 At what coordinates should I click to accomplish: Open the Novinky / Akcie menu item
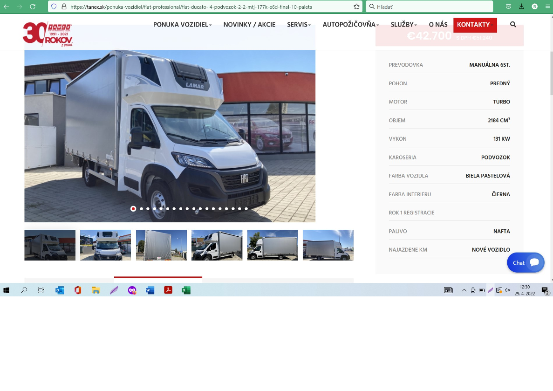tap(249, 25)
